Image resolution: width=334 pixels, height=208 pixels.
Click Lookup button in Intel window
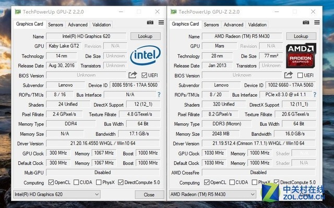pos(145,36)
